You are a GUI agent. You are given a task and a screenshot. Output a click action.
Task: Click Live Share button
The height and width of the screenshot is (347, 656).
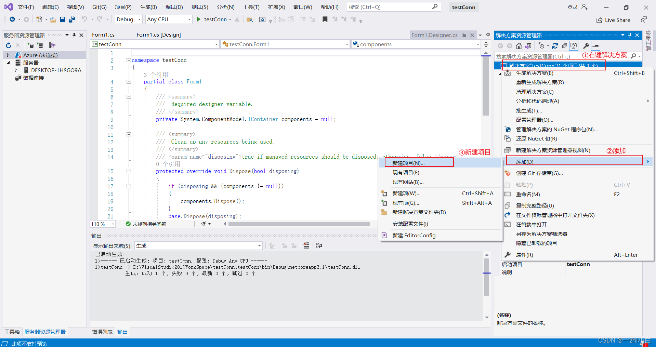click(613, 20)
